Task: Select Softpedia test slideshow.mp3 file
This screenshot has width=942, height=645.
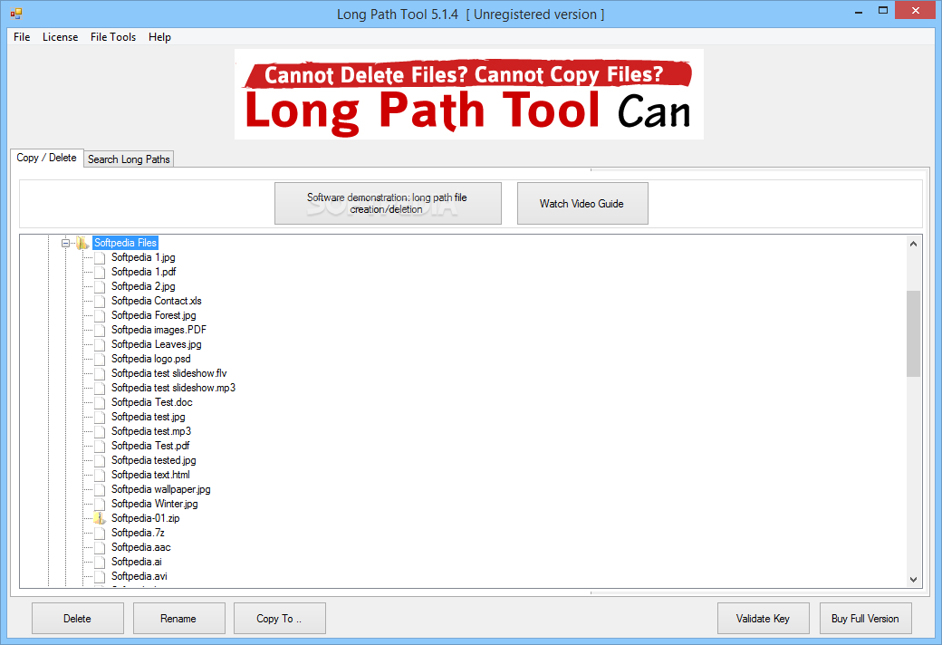Action: 173,388
